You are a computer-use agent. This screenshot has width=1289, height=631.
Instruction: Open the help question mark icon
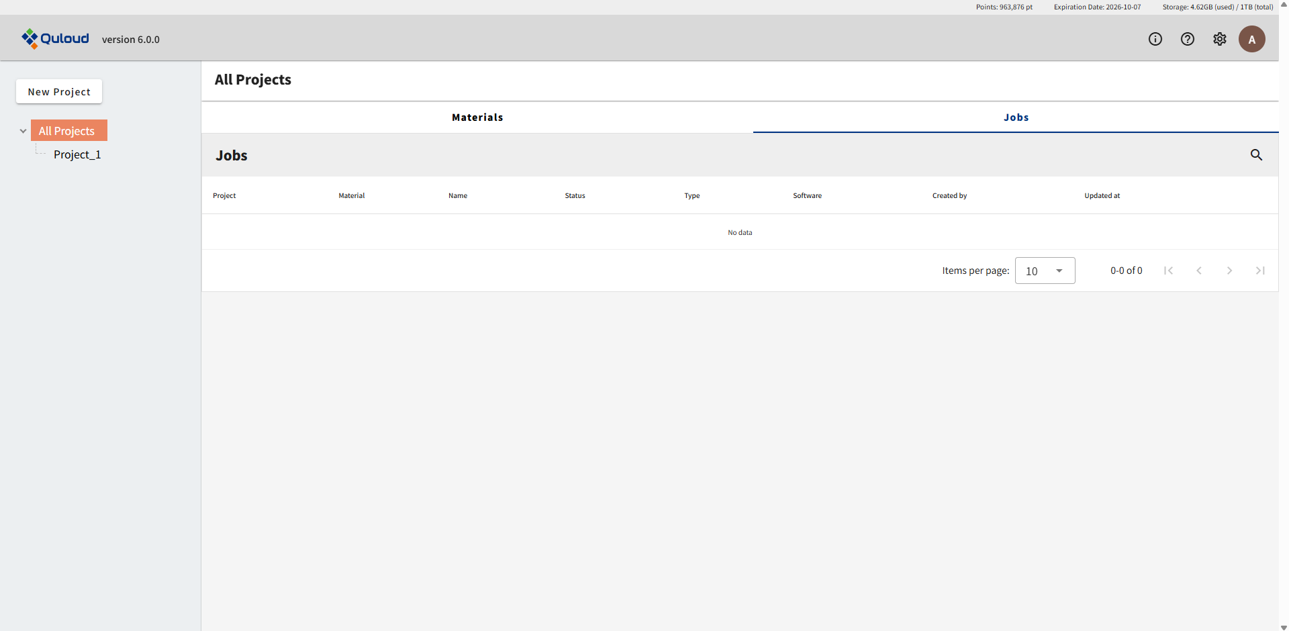[x=1188, y=39]
